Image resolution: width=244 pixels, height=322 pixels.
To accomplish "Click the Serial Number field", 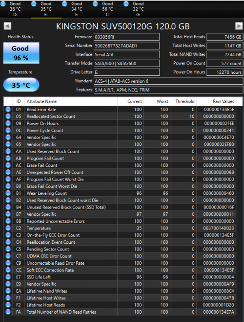I will (126, 46).
